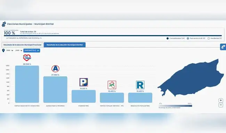Image resolution: width=226 pixels, height=133 pixels.
Task: Select the Renovación Popular R logo
Action: (x=140, y=85)
